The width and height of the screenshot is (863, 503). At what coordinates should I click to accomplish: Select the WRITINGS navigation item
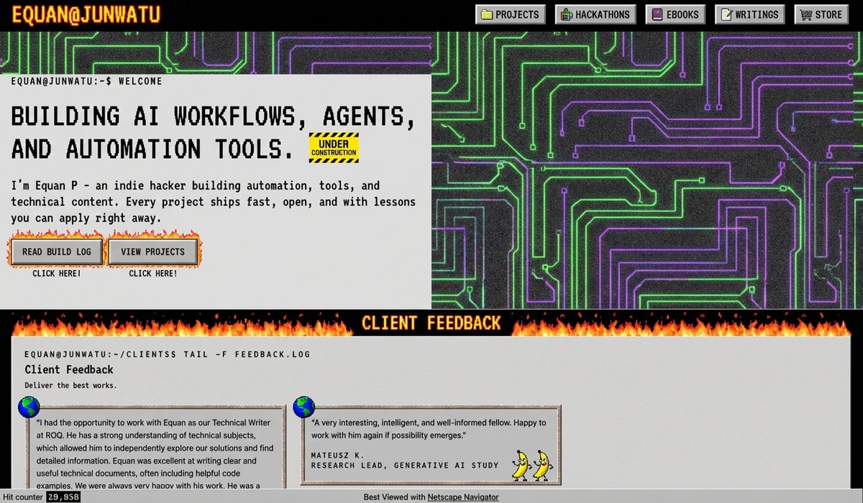tap(750, 14)
